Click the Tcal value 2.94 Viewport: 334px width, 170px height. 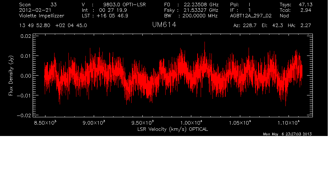pyautogui.click(x=295, y=10)
